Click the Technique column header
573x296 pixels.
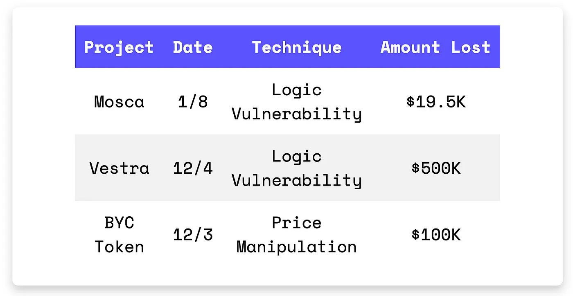(x=297, y=47)
